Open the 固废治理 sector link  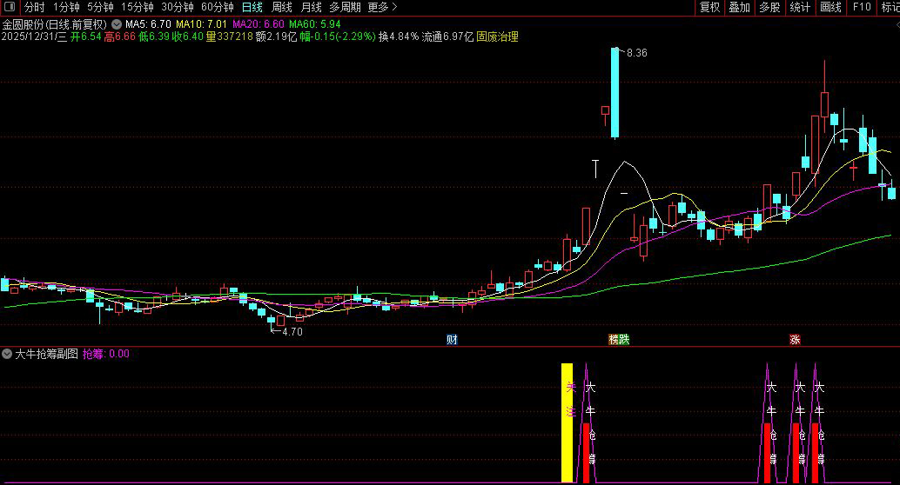497,37
